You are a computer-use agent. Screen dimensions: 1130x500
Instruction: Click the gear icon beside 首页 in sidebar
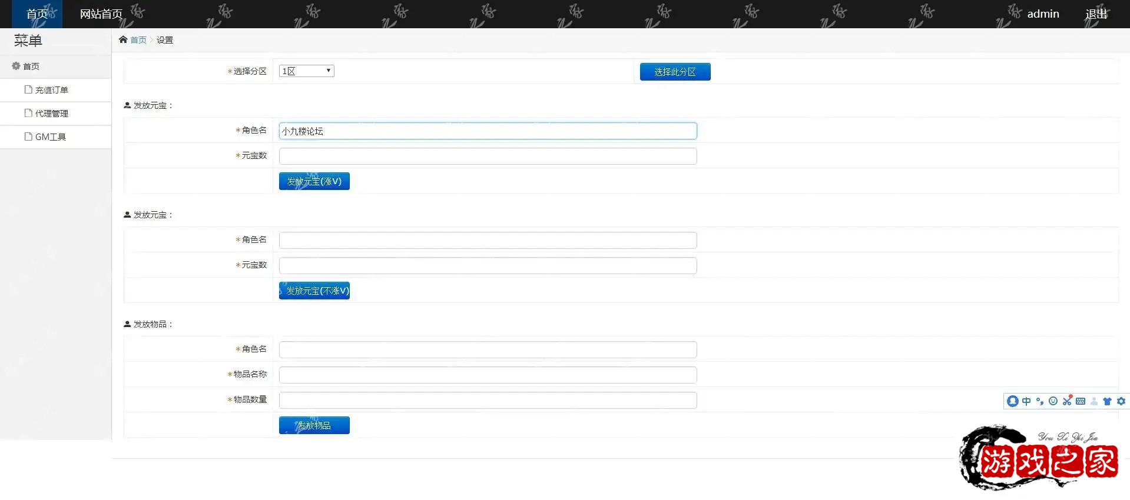16,66
